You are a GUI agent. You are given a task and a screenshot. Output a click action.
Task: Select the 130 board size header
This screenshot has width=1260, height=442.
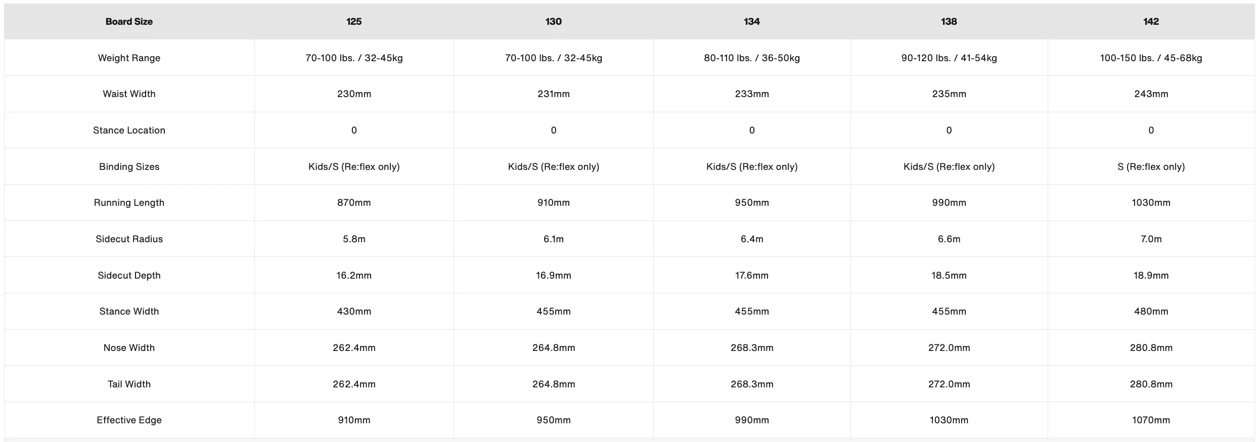pyautogui.click(x=553, y=21)
